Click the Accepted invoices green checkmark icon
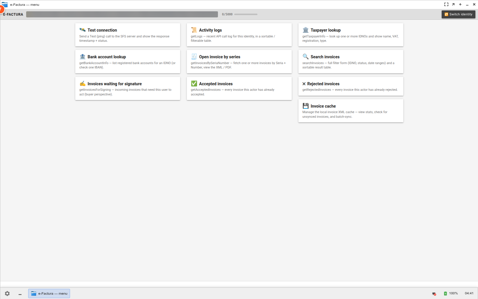This screenshot has width=478, height=299. pos(194,84)
